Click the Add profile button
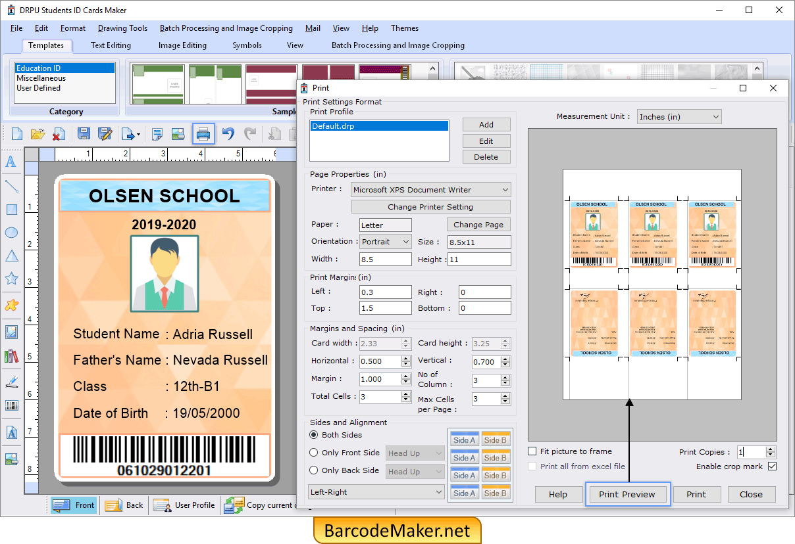Image resolution: width=795 pixels, height=544 pixels. click(486, 125)
